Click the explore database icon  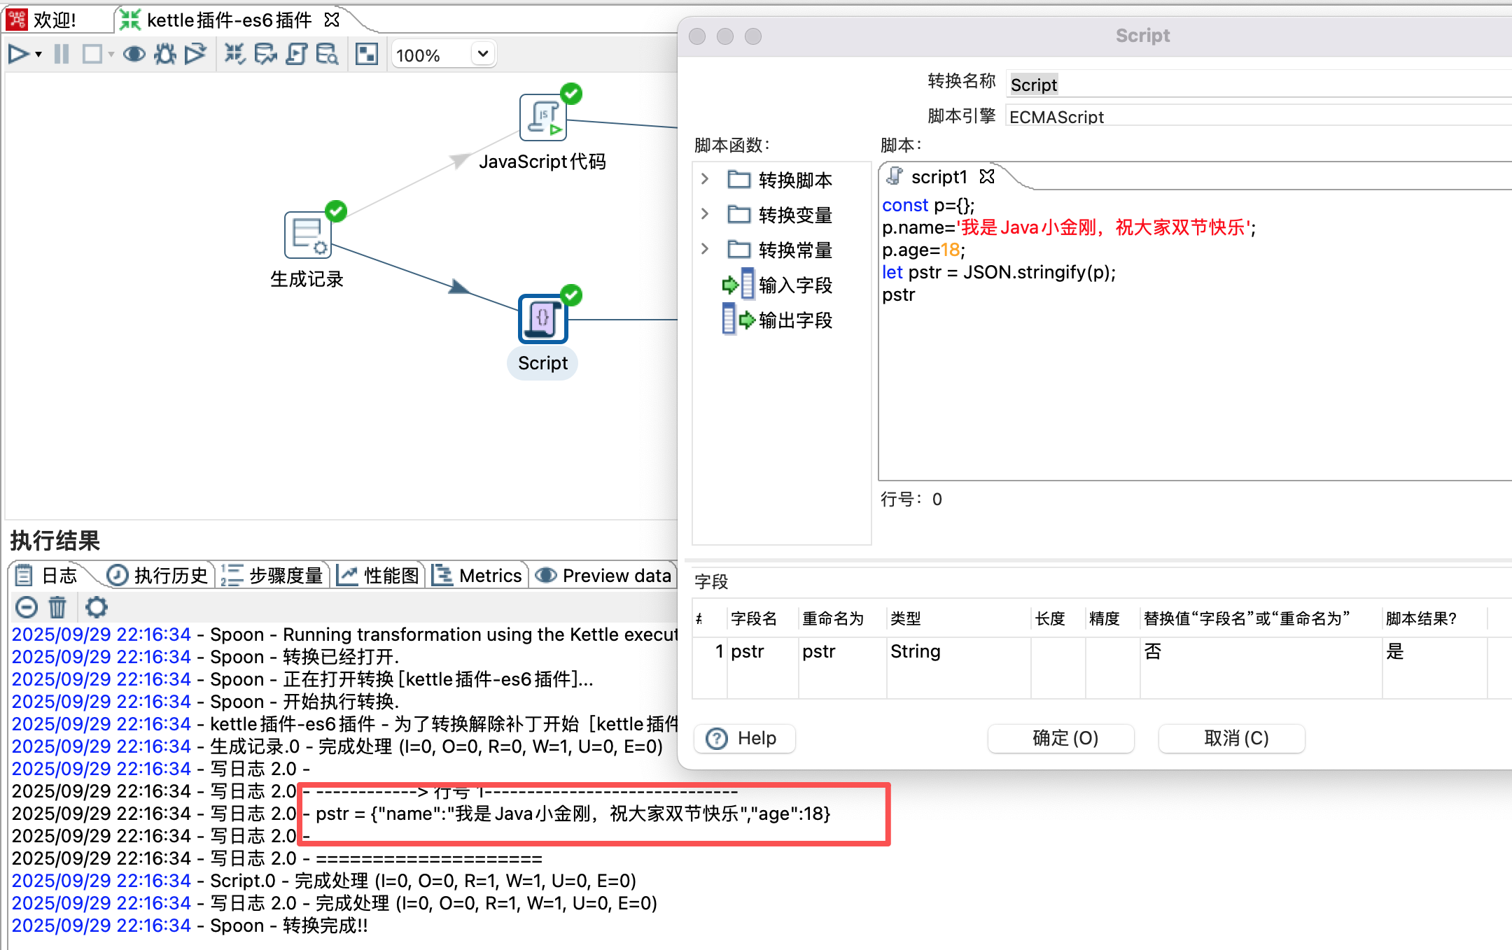coord(327,54)
